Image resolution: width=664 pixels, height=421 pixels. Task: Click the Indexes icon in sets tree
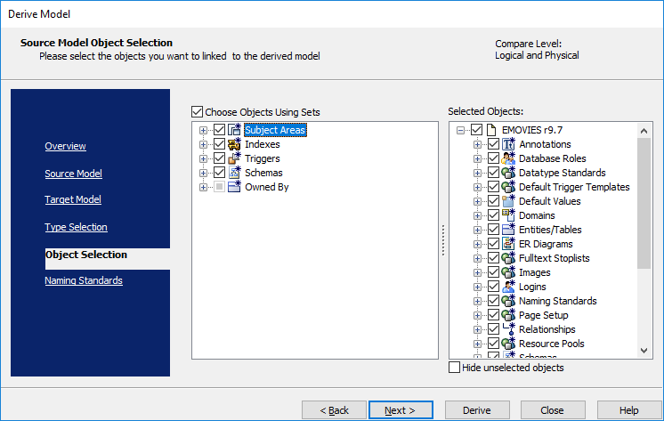(234, 144)
